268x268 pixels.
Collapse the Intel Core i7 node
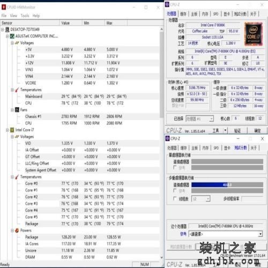click(8, 130)
